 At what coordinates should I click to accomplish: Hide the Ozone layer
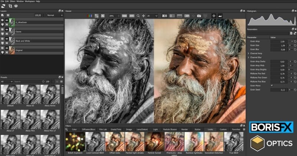[7, 29]
